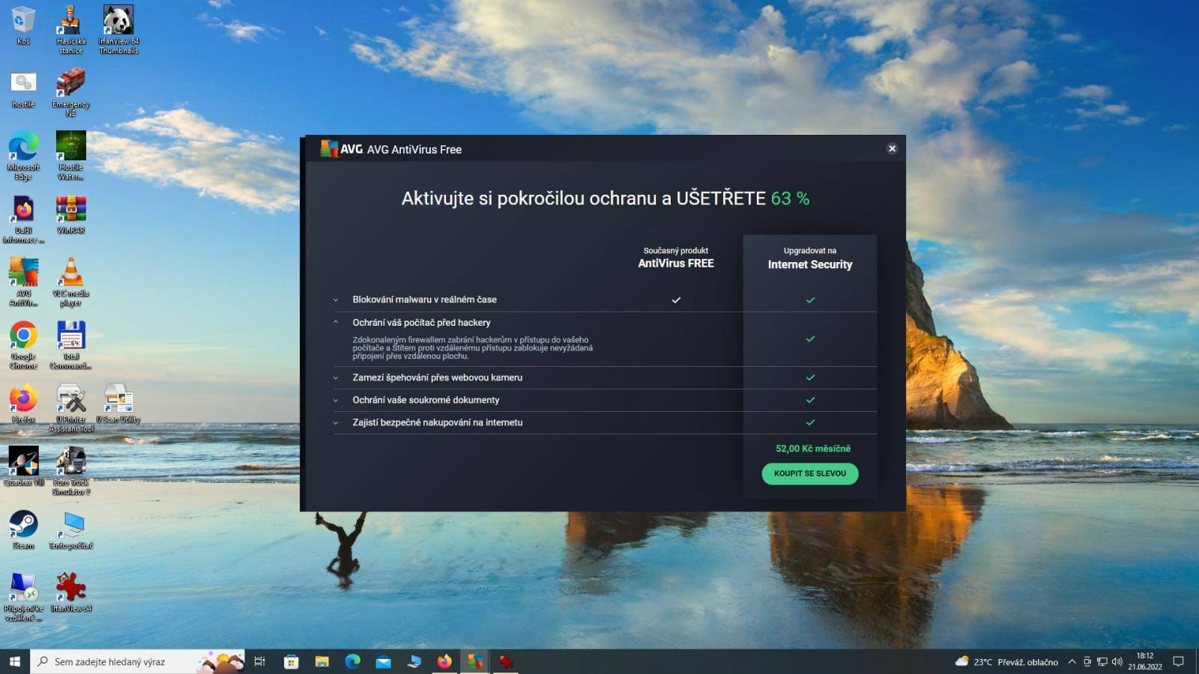This screenshot has height=674, width=1199.
Task: Open Tento počítač desktop icon
Action: [70, 529]
